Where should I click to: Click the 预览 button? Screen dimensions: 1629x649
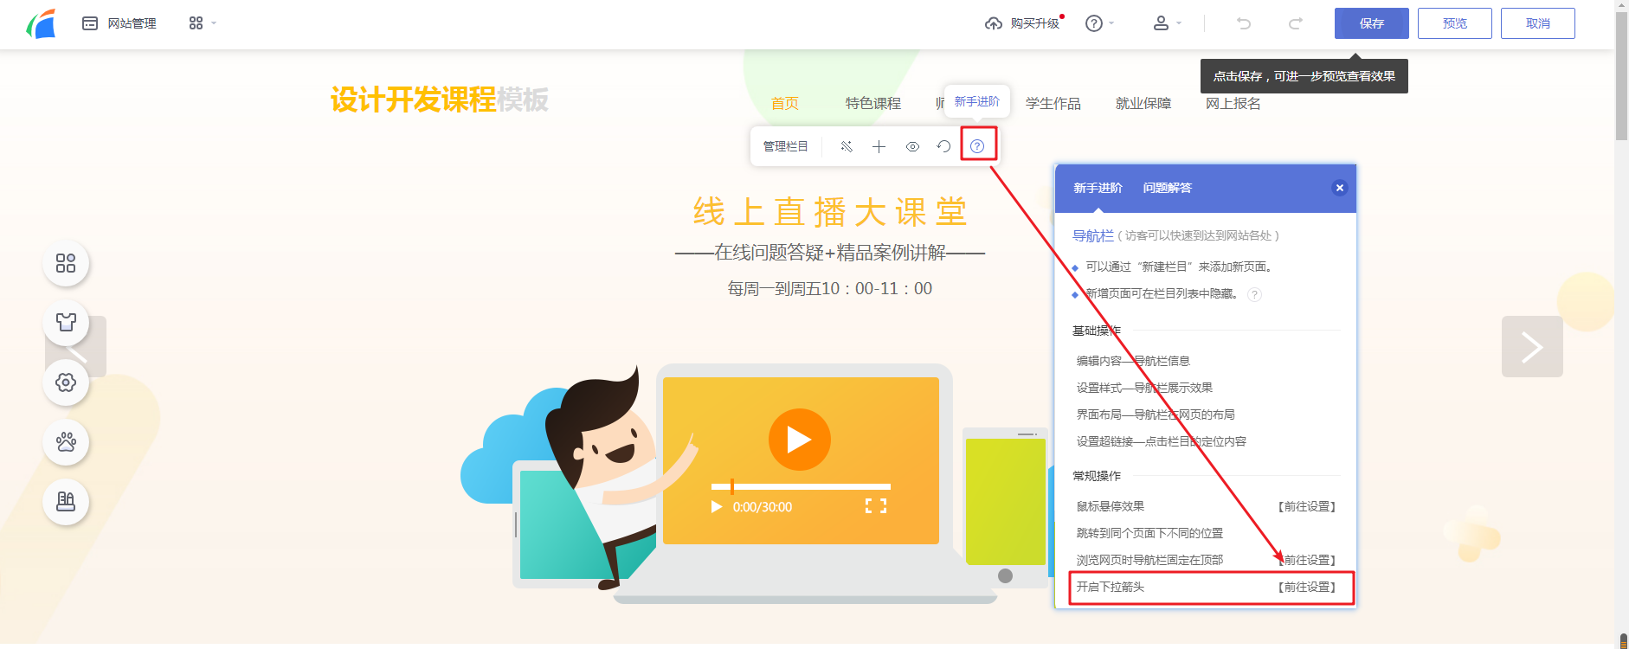click(x=1455, y=23)
